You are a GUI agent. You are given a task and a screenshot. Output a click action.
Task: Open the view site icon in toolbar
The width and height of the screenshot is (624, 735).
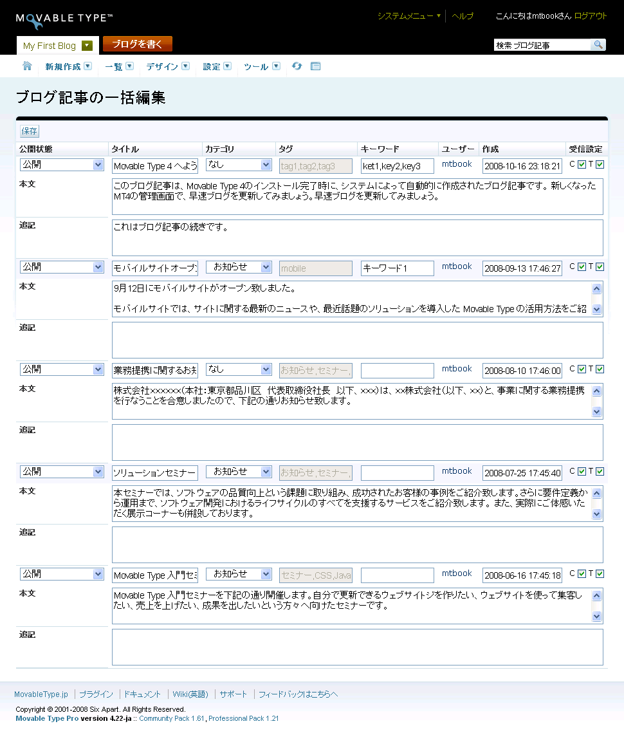[x=316, y=66]
